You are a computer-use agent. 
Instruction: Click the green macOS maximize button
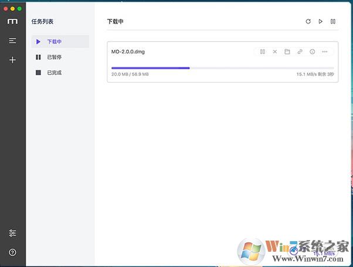tap(19, 9)
